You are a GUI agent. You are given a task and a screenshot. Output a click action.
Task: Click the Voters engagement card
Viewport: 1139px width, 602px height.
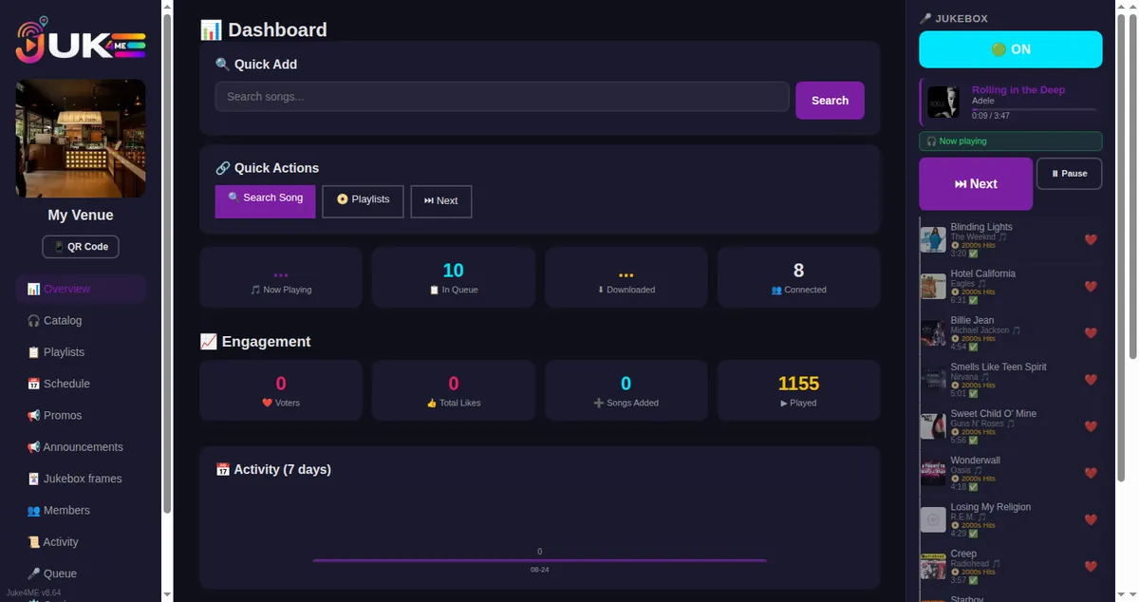[281, 390]
